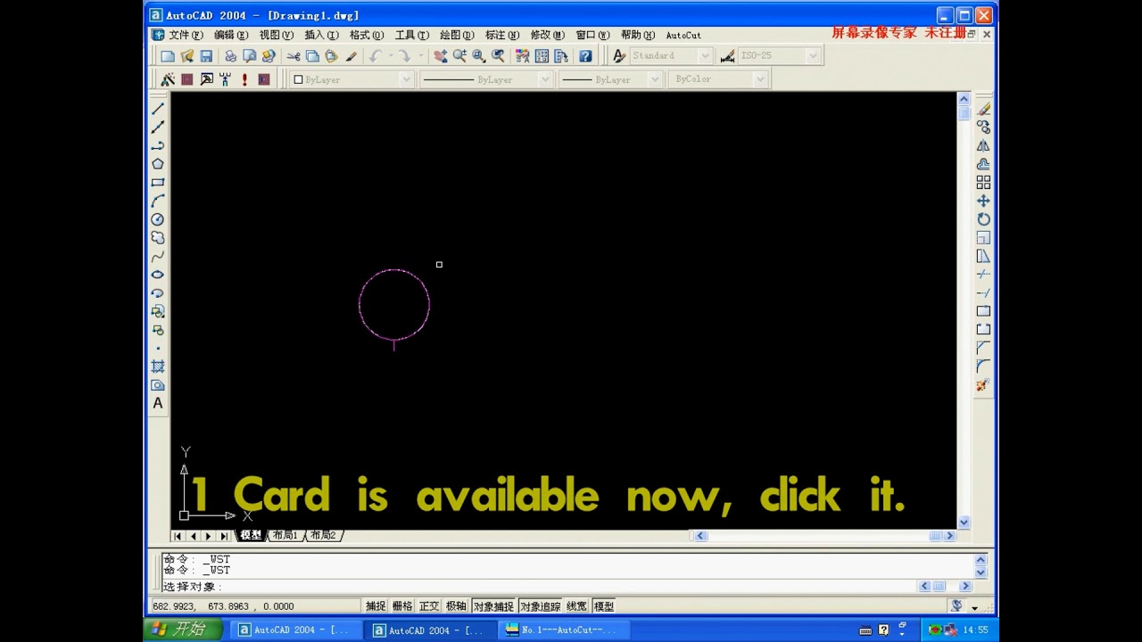The height and width of the screenshot is (642, 1142).
Task: Expand the undo history dropdown arrow
Action: 390,56
